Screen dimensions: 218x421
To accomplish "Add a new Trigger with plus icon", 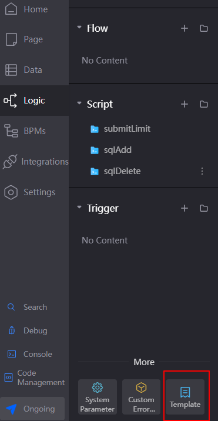I will click(x=185, y=208).
